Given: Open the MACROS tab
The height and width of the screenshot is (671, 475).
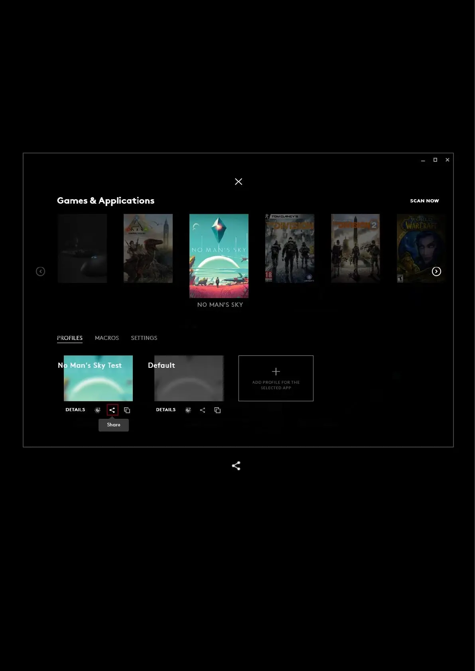Looking at the screenshot, I should coord(107,338).
